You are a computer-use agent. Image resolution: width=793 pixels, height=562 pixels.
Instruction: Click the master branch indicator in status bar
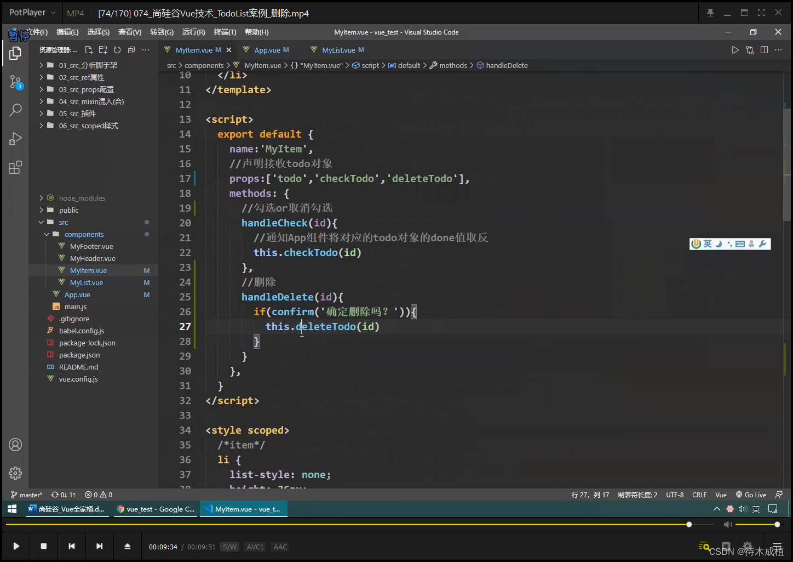coord(26,495)
